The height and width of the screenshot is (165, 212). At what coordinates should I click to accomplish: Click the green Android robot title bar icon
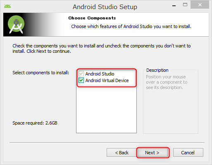pyautogui.click(x=7, y=6)
